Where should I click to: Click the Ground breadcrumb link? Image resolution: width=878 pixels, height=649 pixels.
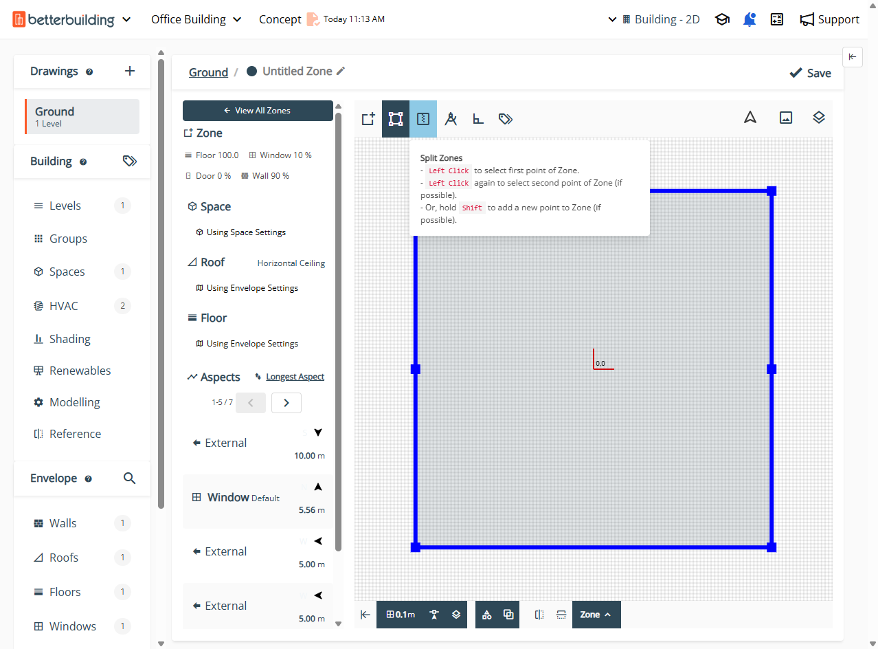point(208,72)
